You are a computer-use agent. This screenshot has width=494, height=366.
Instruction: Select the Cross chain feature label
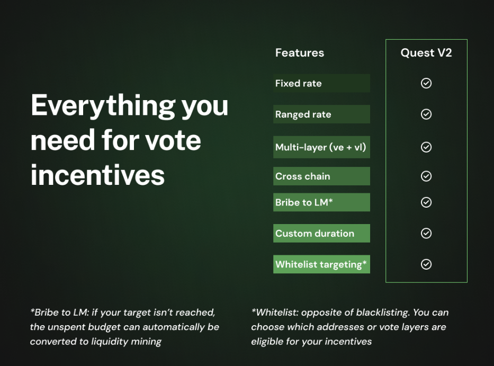click(x=321, y=176)
